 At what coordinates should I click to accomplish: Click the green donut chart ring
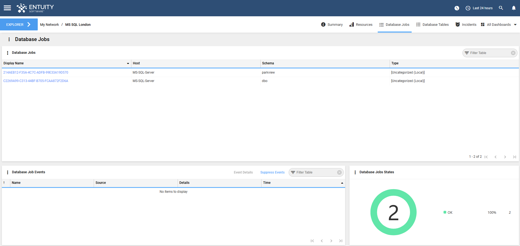click(x=393, y=192)
